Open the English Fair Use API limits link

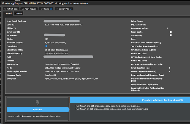pyautogui.click(x=108, y=106)
